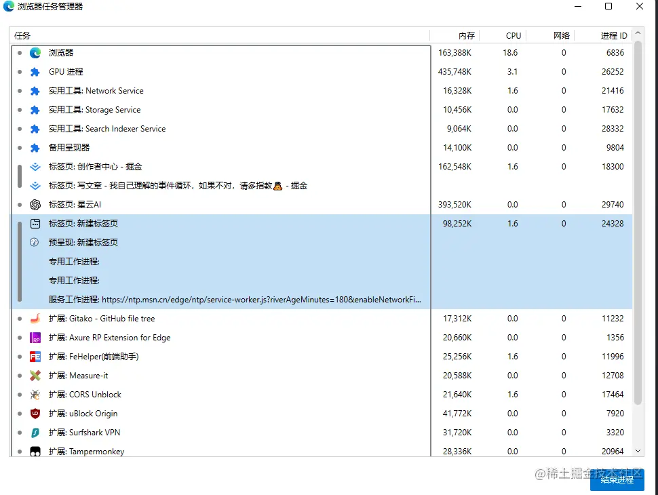
Task: Click the Axure RP extension icon
Action: point(35,338)
